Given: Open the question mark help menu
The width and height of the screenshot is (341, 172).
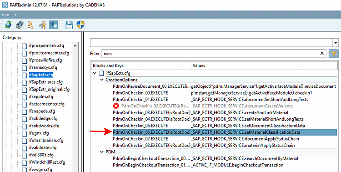Looking at the screenshot, I should click(x=15, y=15).
